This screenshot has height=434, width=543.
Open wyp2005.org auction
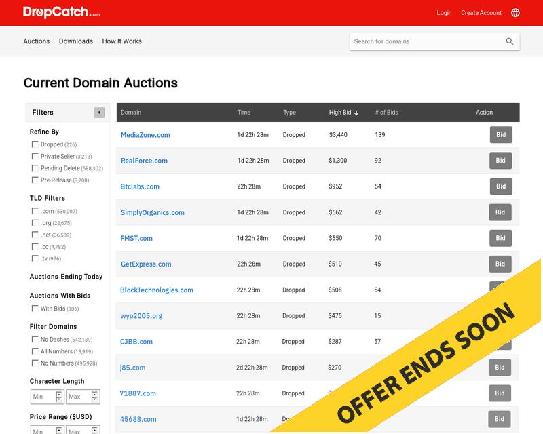[141, 316]
